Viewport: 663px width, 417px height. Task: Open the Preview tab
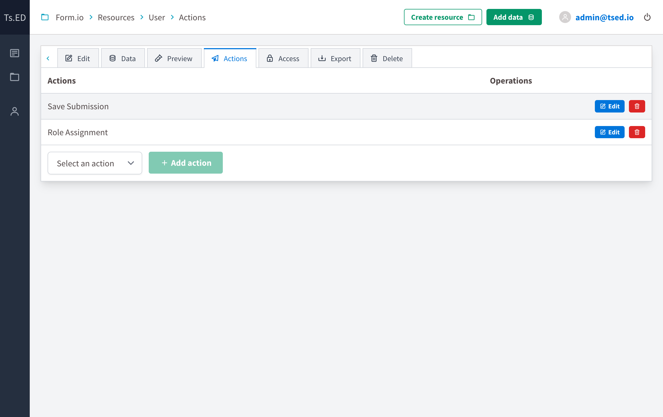[174, 58]
